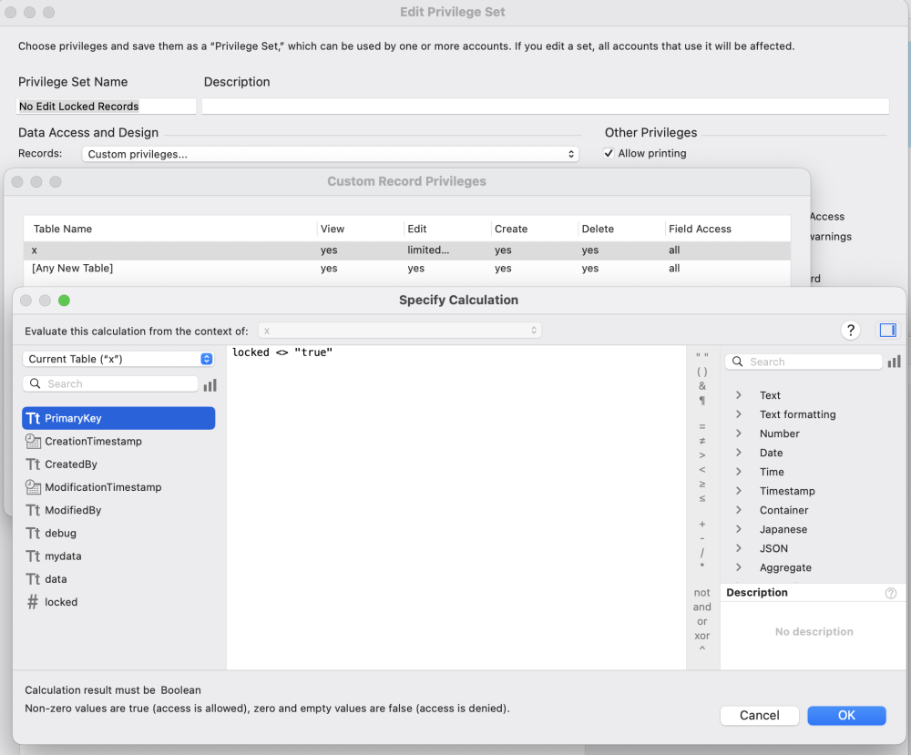This screenshot has height=755, width=911.
Task: Open the Current Table ("x") dropdown
Action: [118, 359]
